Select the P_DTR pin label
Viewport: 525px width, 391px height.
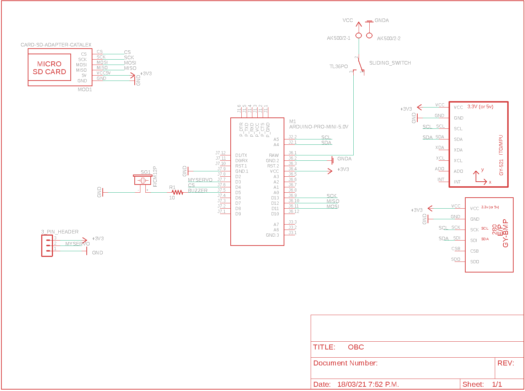(x=241, y=130)
